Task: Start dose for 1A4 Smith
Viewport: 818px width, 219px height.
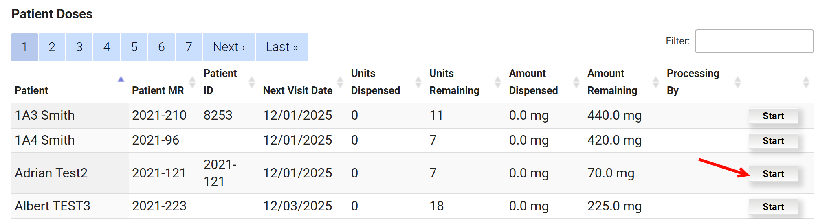Action: [x=773, y=141]
